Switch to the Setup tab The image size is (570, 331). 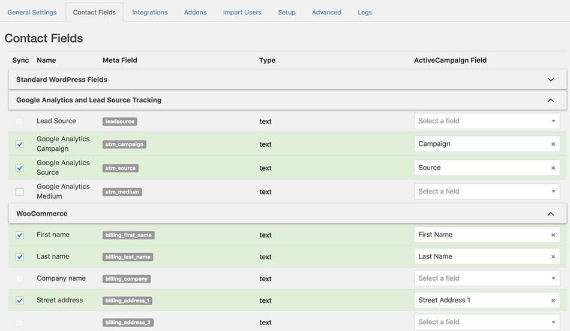[287, 13]
